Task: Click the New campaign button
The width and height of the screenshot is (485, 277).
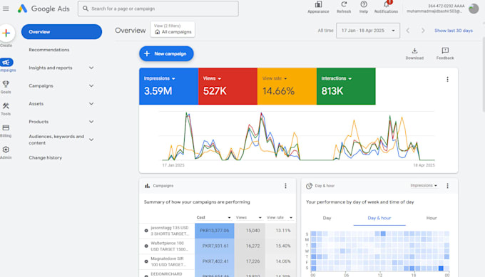Action: coord(166,53)
